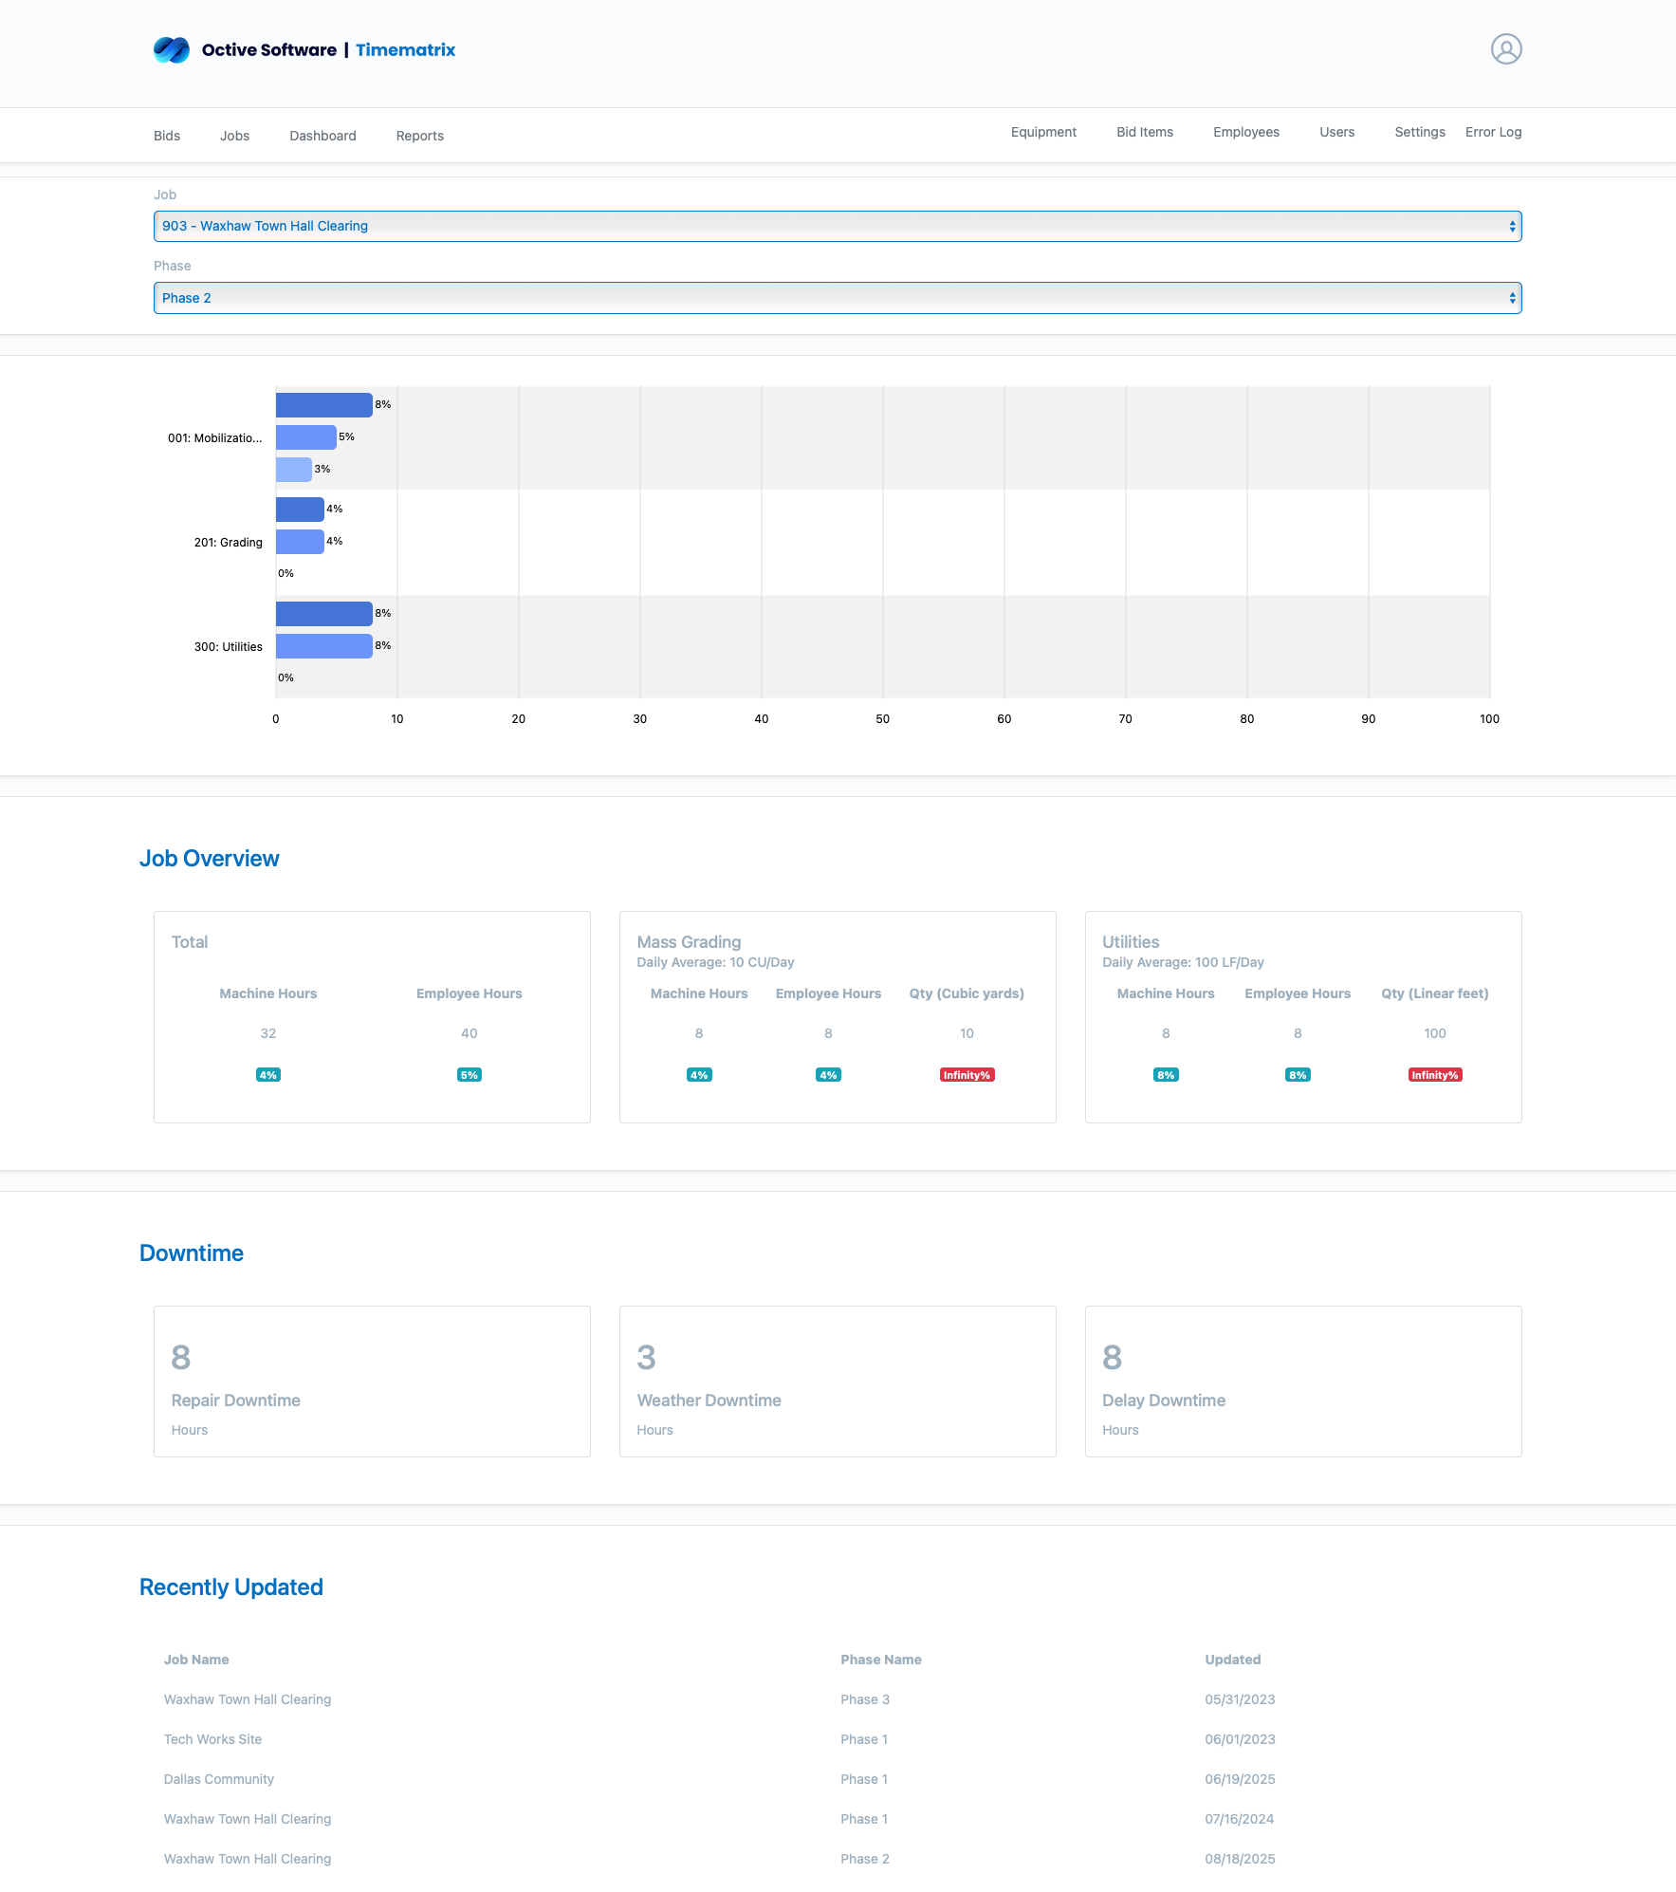The height and width of the screenshot is (1892, 1676).
Task: Click the user profile avatar icon
Action: [x=1505, y=49]
